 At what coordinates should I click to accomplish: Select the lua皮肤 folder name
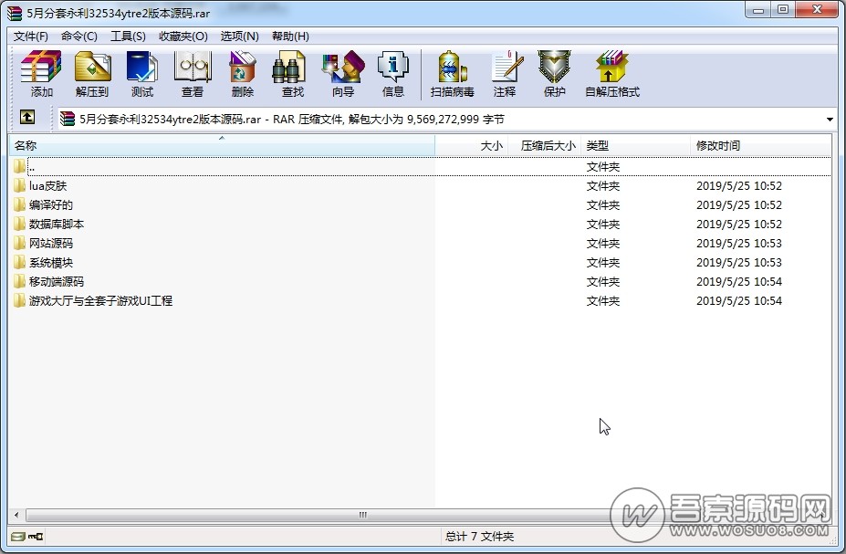coord(48,186)
